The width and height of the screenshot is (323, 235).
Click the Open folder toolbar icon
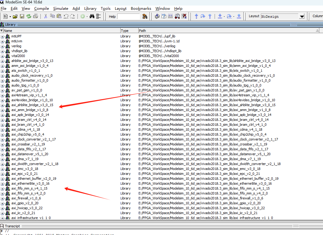(x=15, y=16)
